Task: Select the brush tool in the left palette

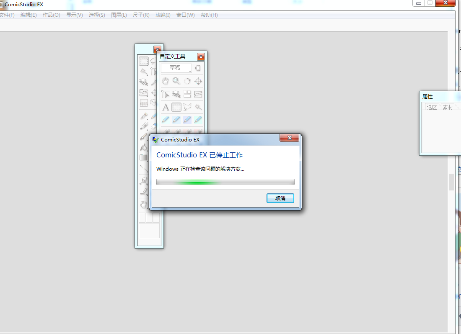Action: point(144,137)
